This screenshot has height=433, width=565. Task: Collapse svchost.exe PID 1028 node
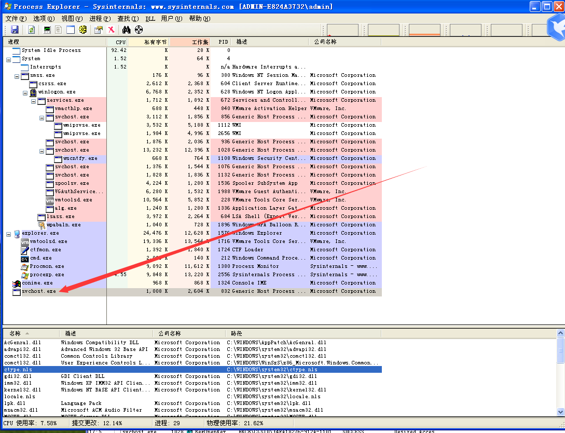[42, 151]
